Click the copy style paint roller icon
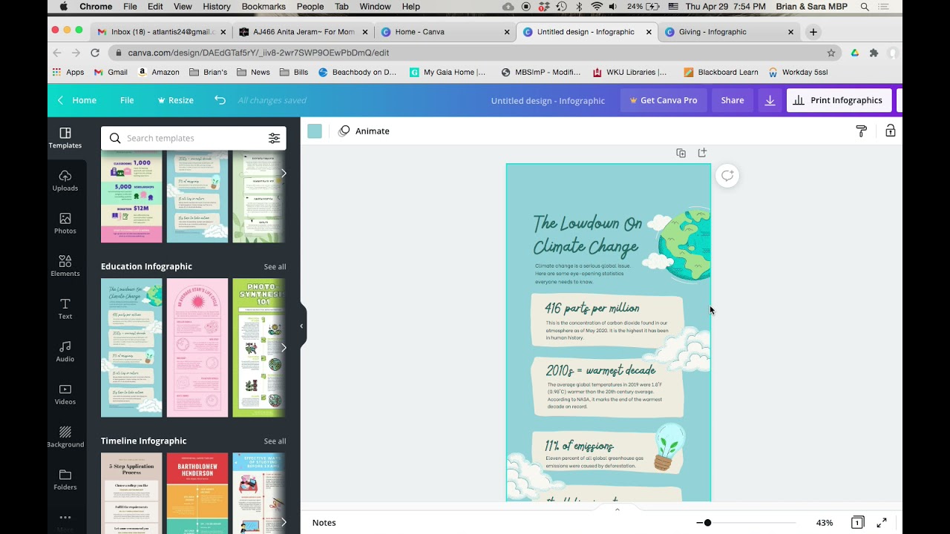Viewport: 950px width, 534px height. (x=861, y=131)
